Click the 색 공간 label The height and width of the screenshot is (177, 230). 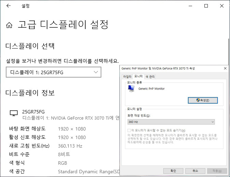pos(17,171)
